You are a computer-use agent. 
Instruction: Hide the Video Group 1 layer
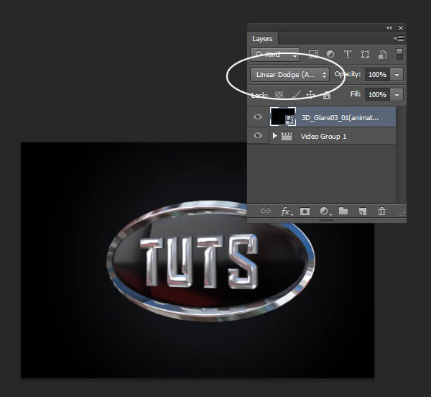click(258, 135)
